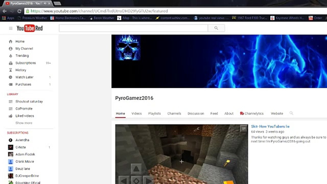The width and height of the screenshot is (327, 184).
Task: Click the browser forward arrow
Action: tap(12, 11)
